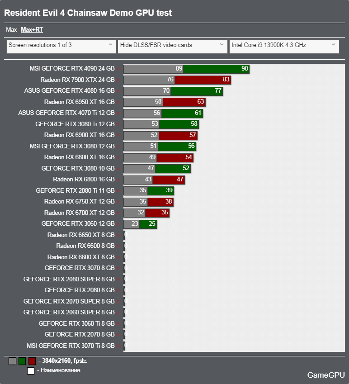The width and height of the screenshot is (349, 384).
Task: Click red X next to RTX 4070 Ti
Action: (x=118, y=113)
